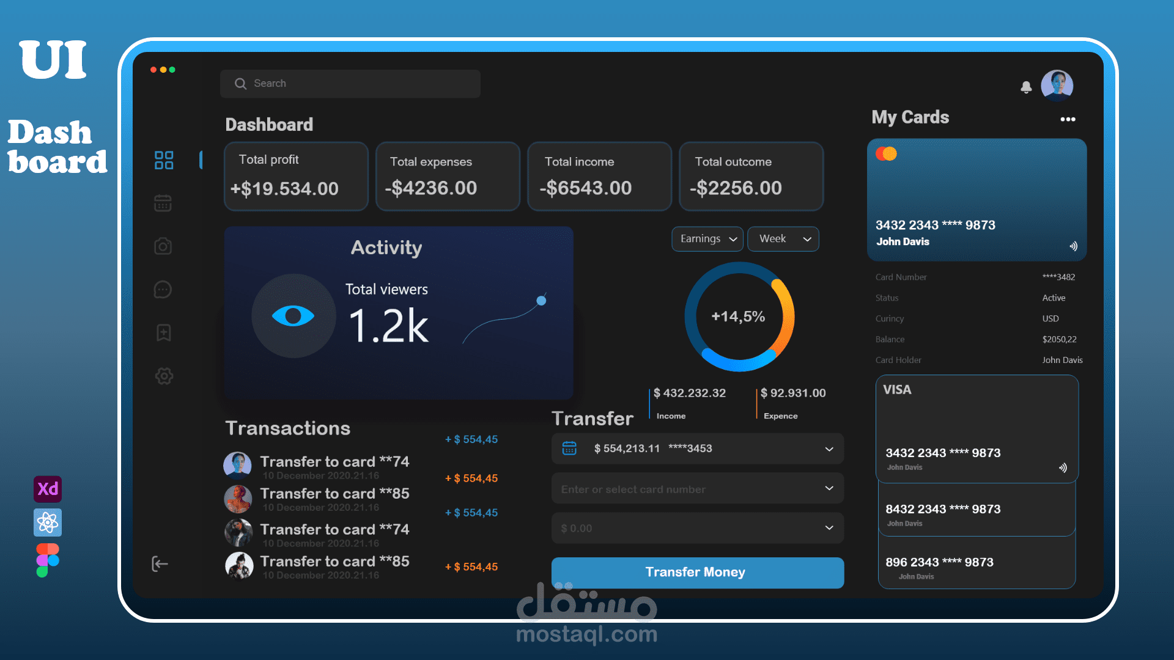
Task: Open Settings via the gear icon
Action: 163,376
